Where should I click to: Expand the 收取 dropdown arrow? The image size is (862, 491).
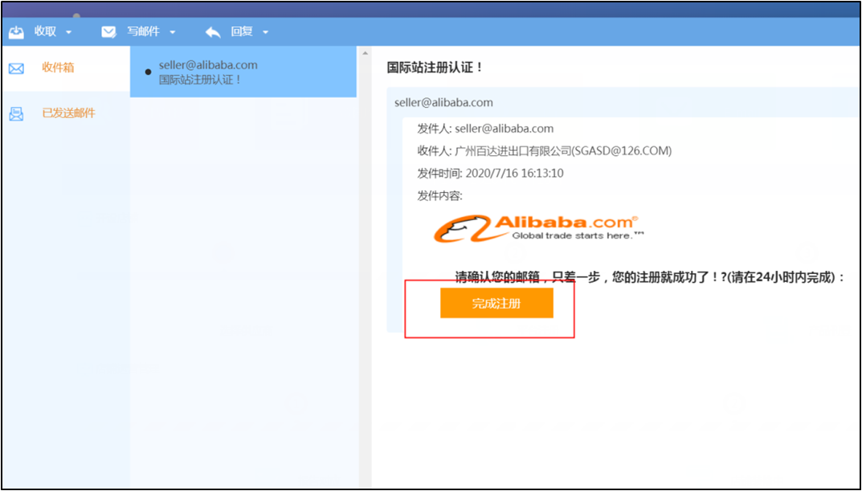(68, 33)
